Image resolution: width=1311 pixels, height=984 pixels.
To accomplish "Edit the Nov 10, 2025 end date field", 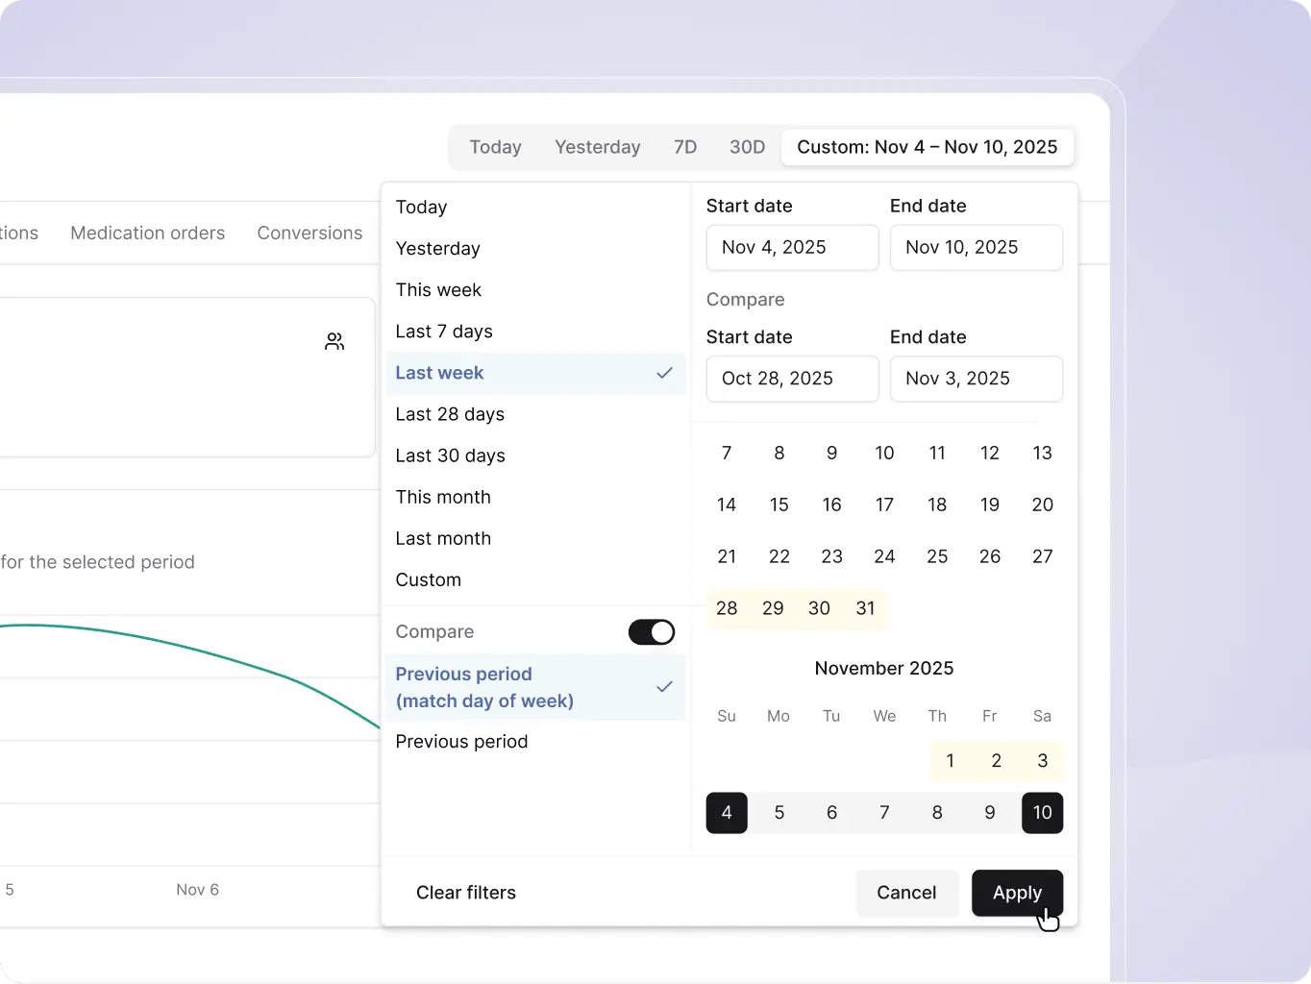I will (976, 247).
